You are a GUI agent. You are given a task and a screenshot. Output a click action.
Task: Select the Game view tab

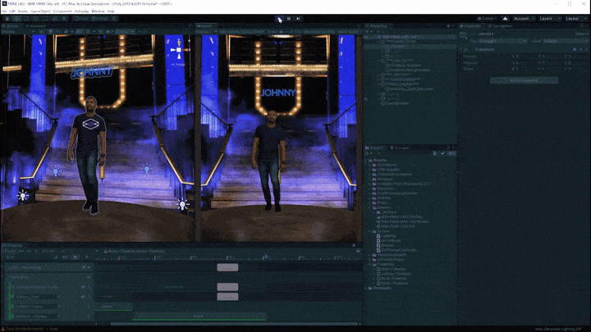tap(204, 26)
